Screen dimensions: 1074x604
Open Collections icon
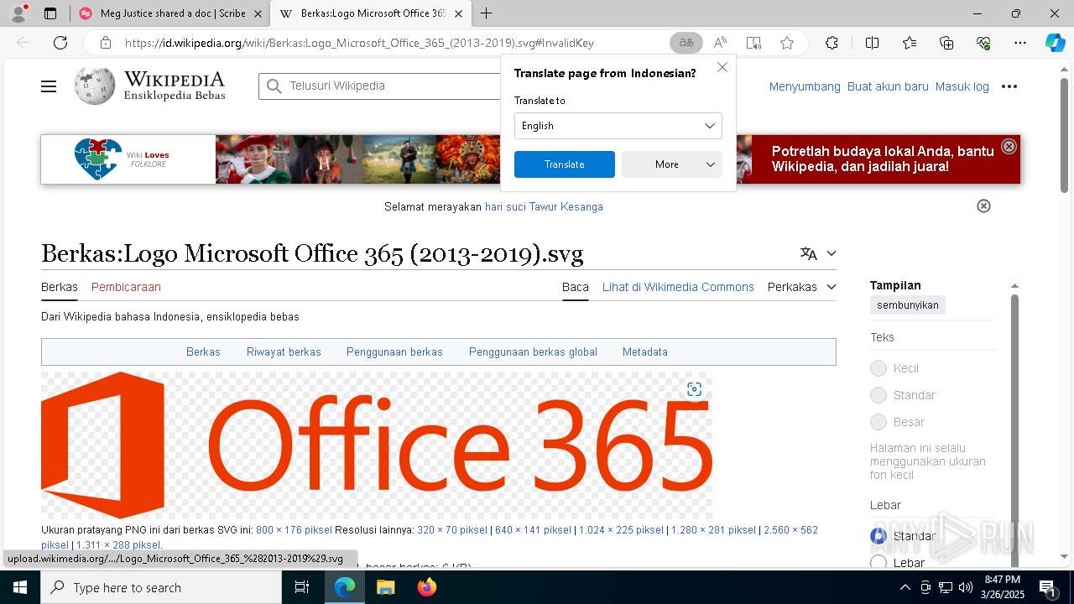[x=946, y=43]
